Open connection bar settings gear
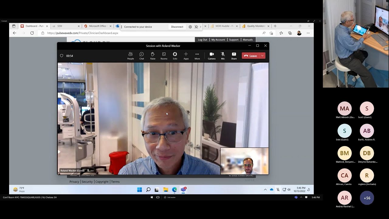The width and height of the screenshot is (389, 219). coord(190,27)
